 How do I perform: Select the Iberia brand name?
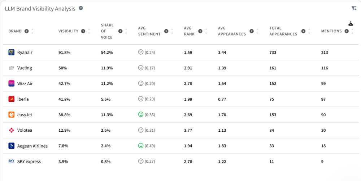[x=23, y=99]
